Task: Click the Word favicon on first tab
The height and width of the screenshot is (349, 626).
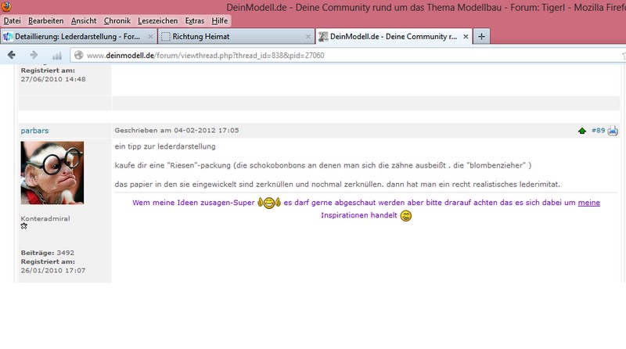Action: point(8,37)
